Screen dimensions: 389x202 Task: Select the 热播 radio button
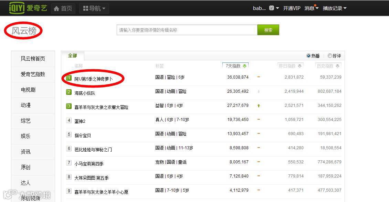pyautogui.click(x=308, y=55)
